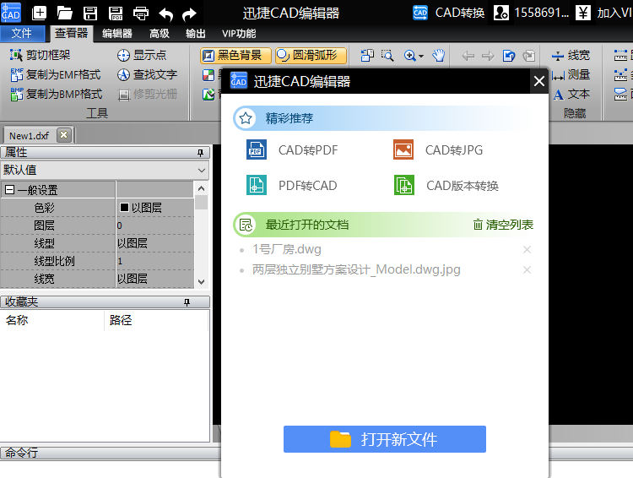
Task: Click the 色彩 black color swatch
Action: click(124, 208)
